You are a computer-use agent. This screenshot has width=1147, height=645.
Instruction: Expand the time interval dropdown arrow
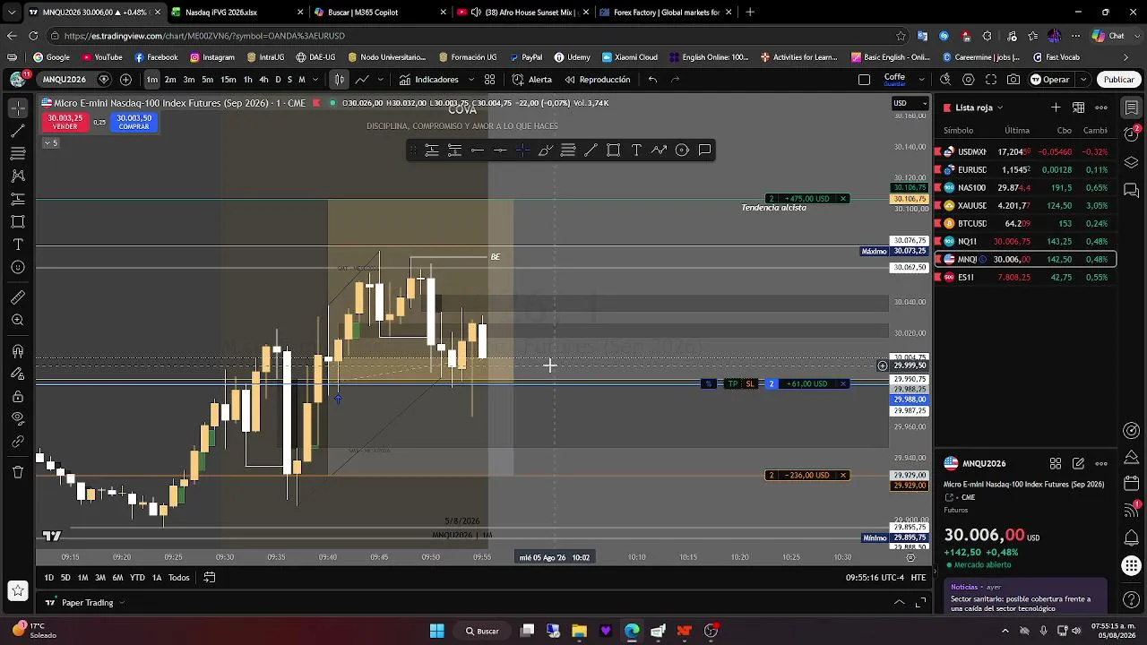(314, 80)
